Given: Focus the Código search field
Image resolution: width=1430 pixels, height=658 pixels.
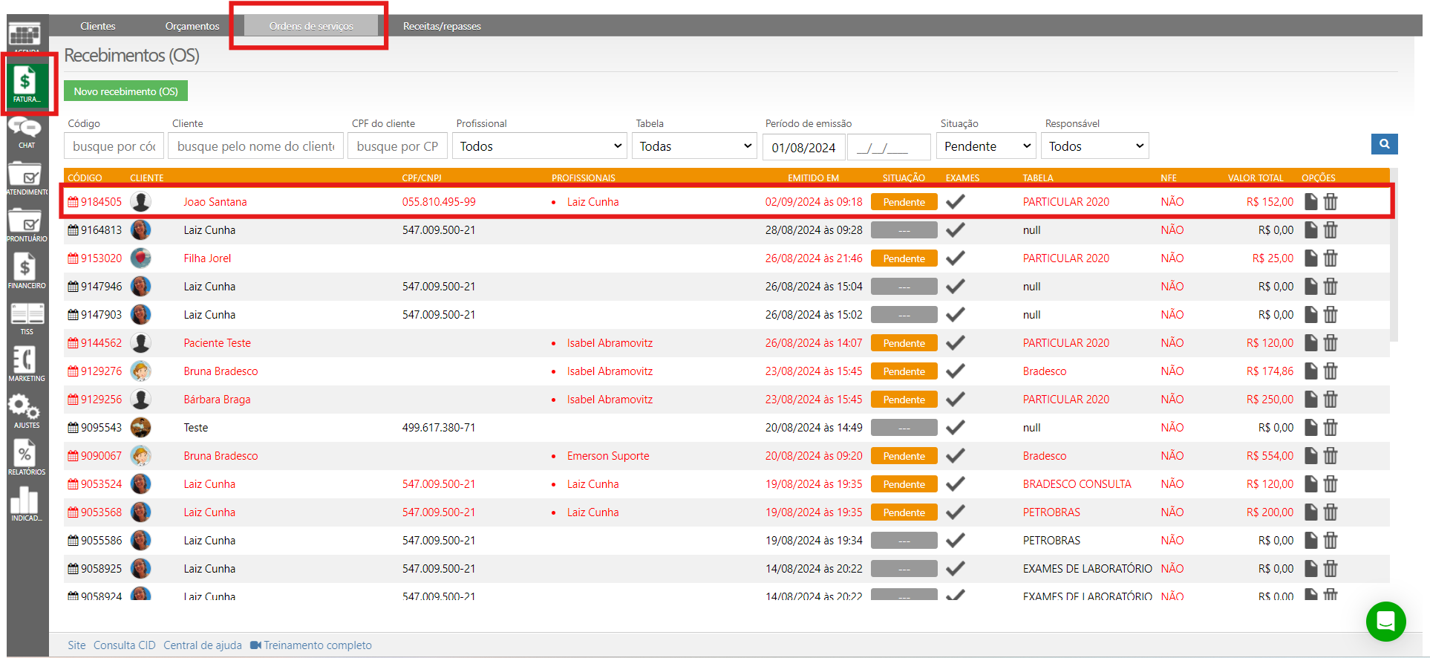Looking at the screenshot, I should [x=114, y=146].
